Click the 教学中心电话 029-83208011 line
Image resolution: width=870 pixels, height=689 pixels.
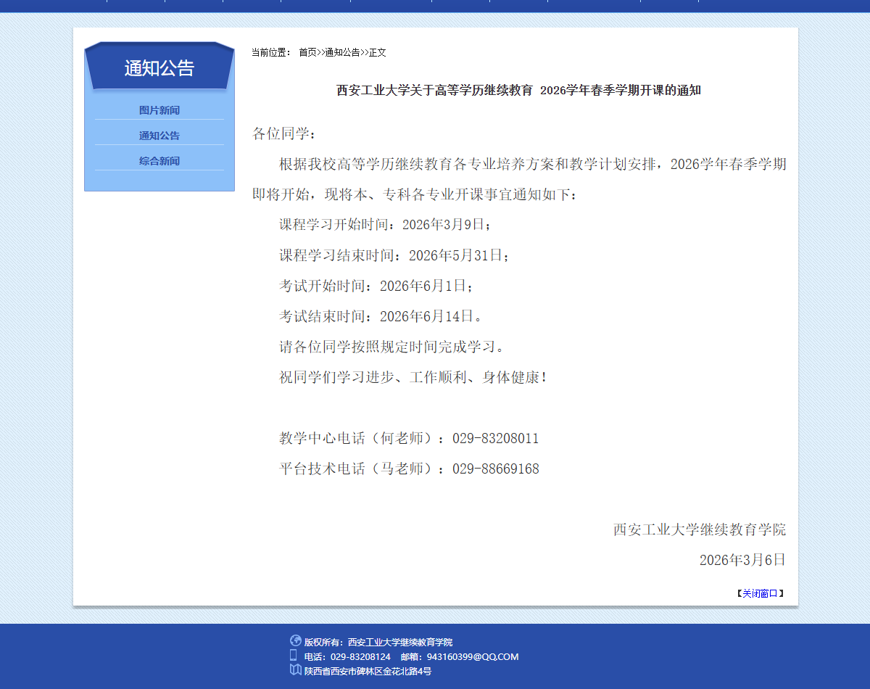pyautogui.click(x=409, y=438)
